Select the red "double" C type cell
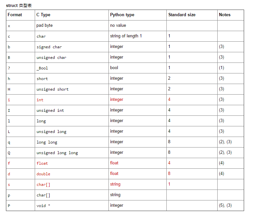The image size is (255, 215). [x=43, y=174]
